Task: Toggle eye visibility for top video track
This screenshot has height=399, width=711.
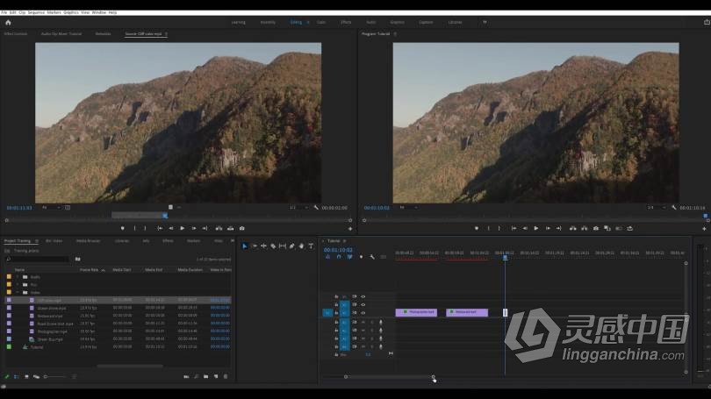Action: pyautogui.click(x=363, y=296)
